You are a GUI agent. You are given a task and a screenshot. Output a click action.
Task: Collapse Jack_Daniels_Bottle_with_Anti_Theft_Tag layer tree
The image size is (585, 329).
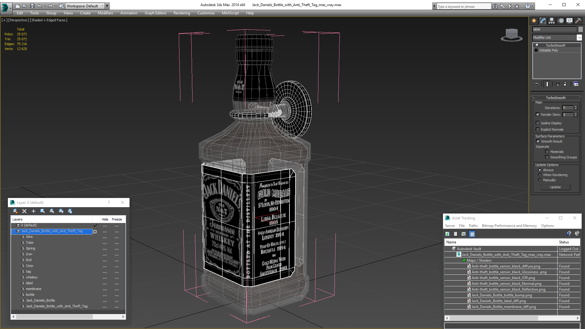tap(13, 231)
